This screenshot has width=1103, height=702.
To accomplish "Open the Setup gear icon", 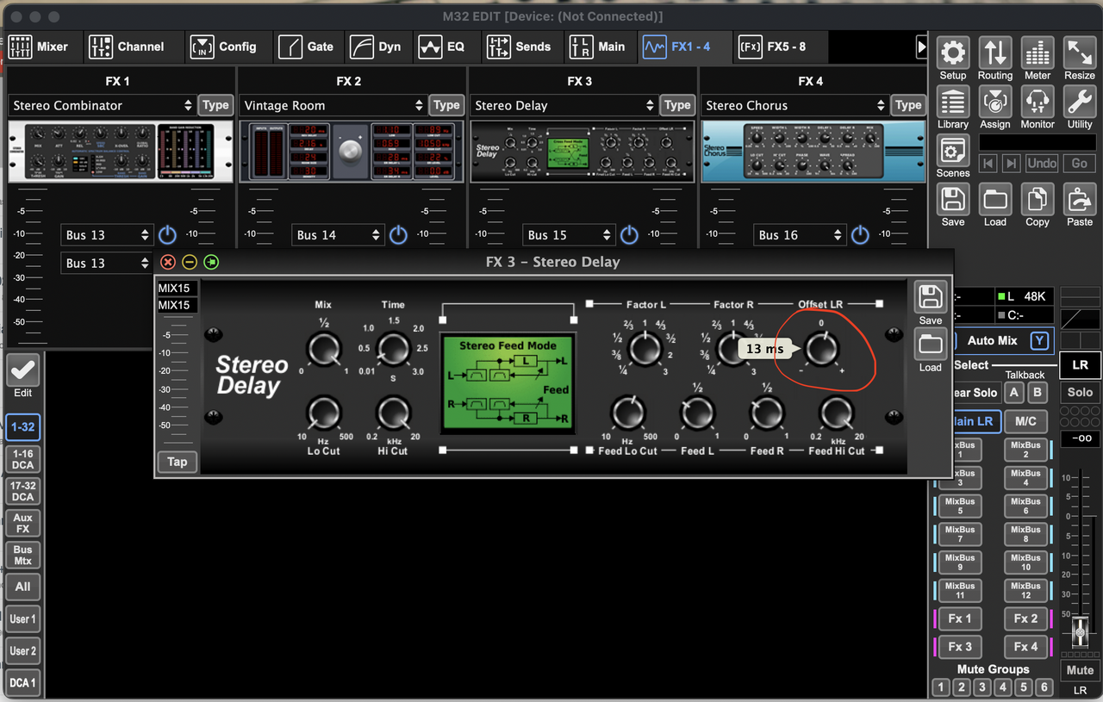I will coord(952,53).
